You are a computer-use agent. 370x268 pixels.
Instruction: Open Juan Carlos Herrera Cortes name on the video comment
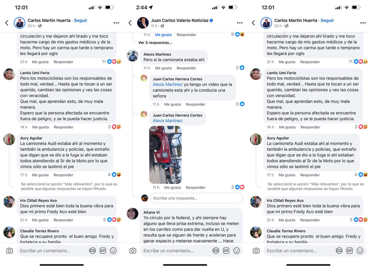[x=177, y=79]
